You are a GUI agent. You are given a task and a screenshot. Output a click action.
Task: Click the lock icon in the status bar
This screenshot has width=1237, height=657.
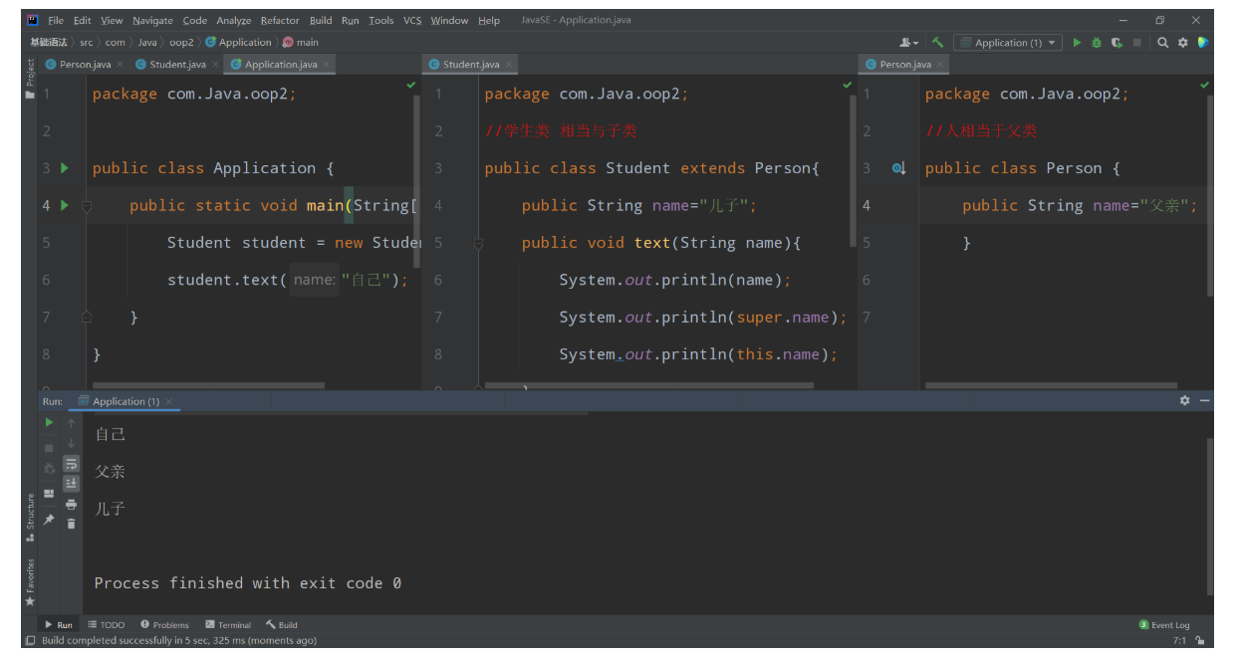click(x=1200, y=641)
